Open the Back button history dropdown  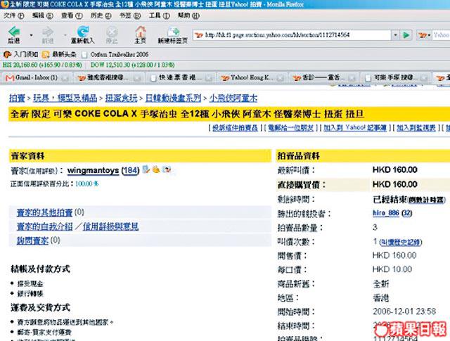31,35
